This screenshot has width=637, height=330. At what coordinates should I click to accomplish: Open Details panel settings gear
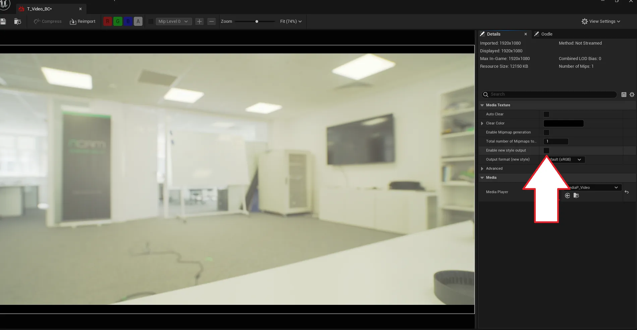pos(632,95)
